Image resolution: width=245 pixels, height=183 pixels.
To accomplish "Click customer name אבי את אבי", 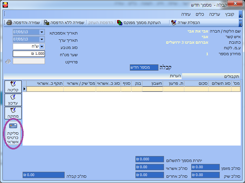I will (198, 31).
